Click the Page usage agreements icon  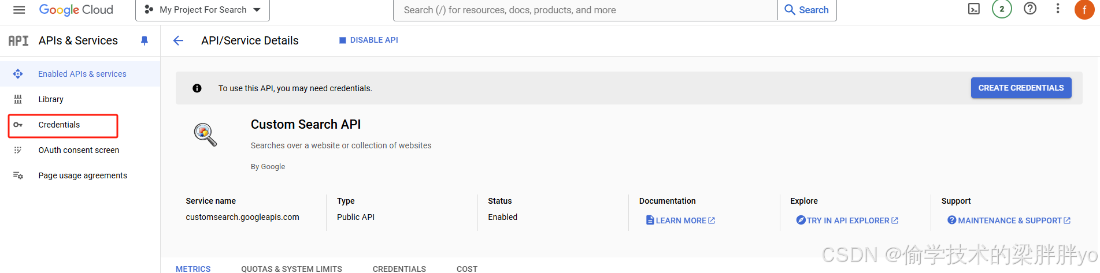tap(18, 175)
